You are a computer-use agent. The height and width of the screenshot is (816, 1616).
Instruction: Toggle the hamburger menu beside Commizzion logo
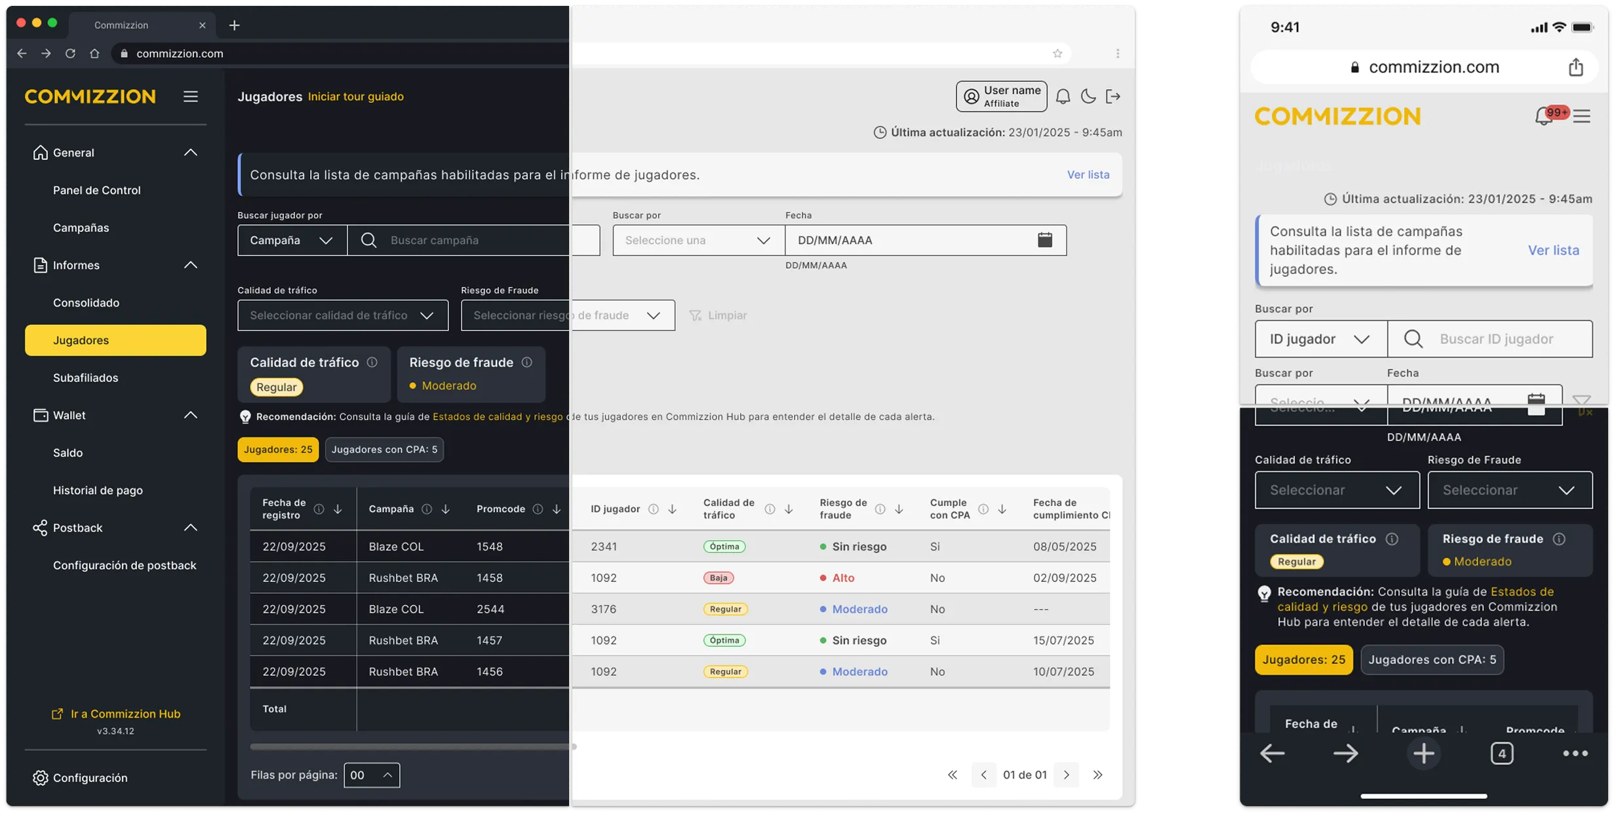tap(190, 96)
